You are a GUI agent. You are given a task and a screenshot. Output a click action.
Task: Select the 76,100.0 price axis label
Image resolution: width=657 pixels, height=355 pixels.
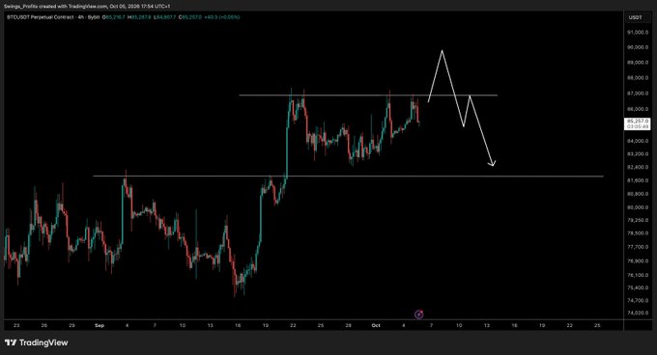click(x=638, y=275)
